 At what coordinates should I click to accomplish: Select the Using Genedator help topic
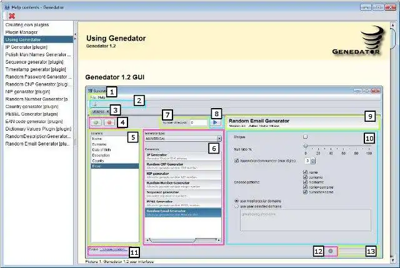click(x=39, y=39)
